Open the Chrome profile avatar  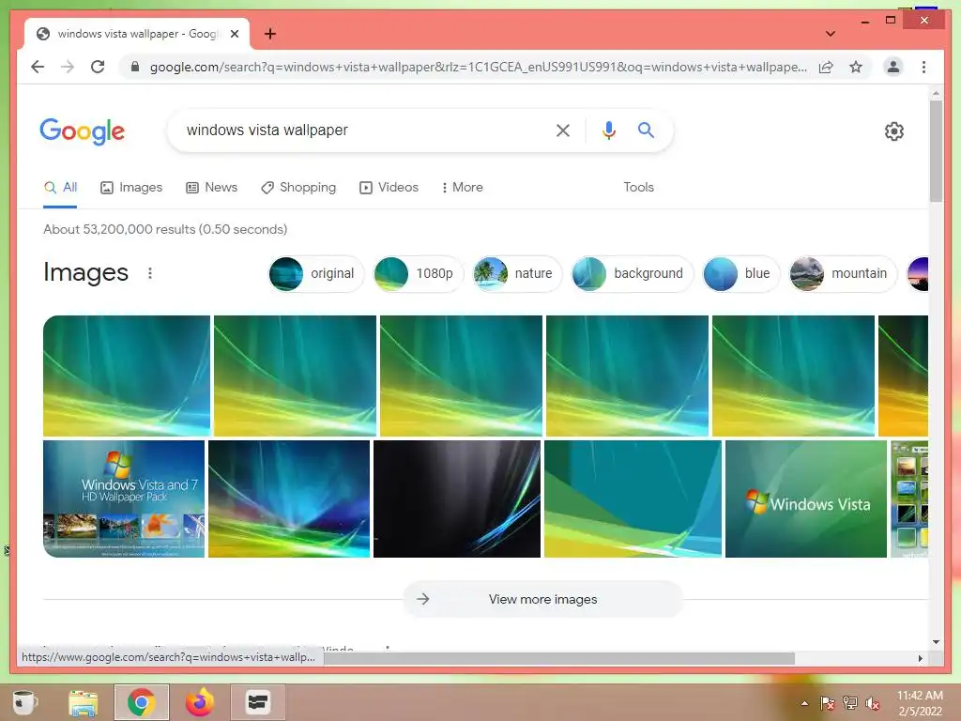point(893,67)
